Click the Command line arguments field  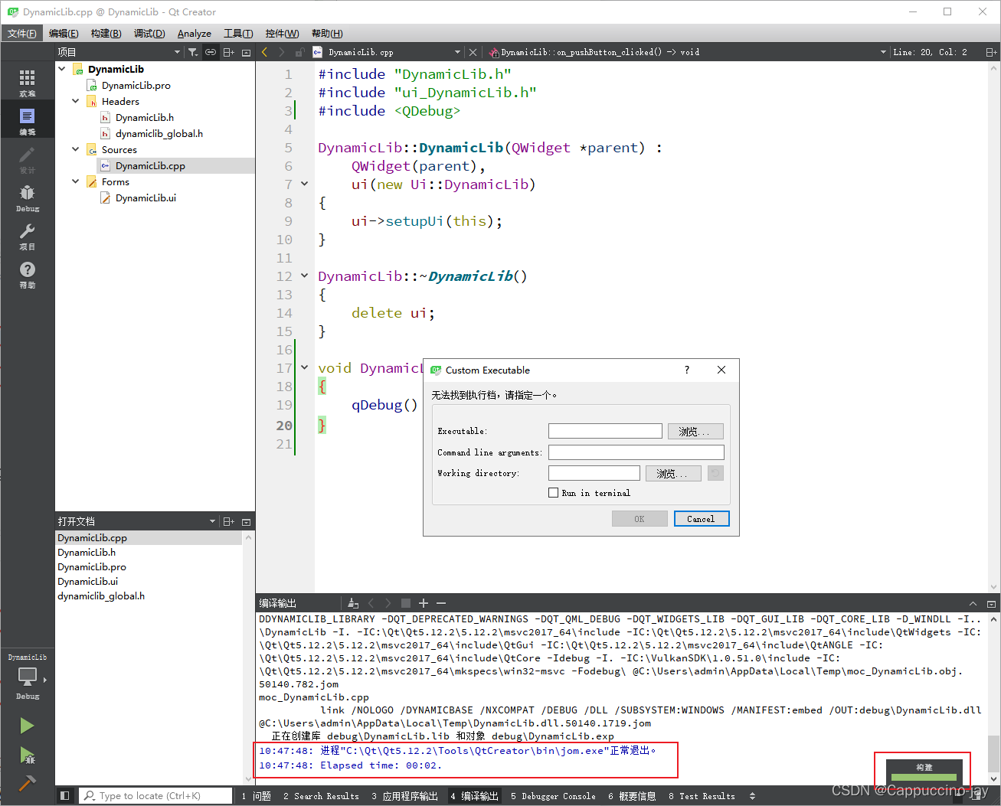pos(636,452)
